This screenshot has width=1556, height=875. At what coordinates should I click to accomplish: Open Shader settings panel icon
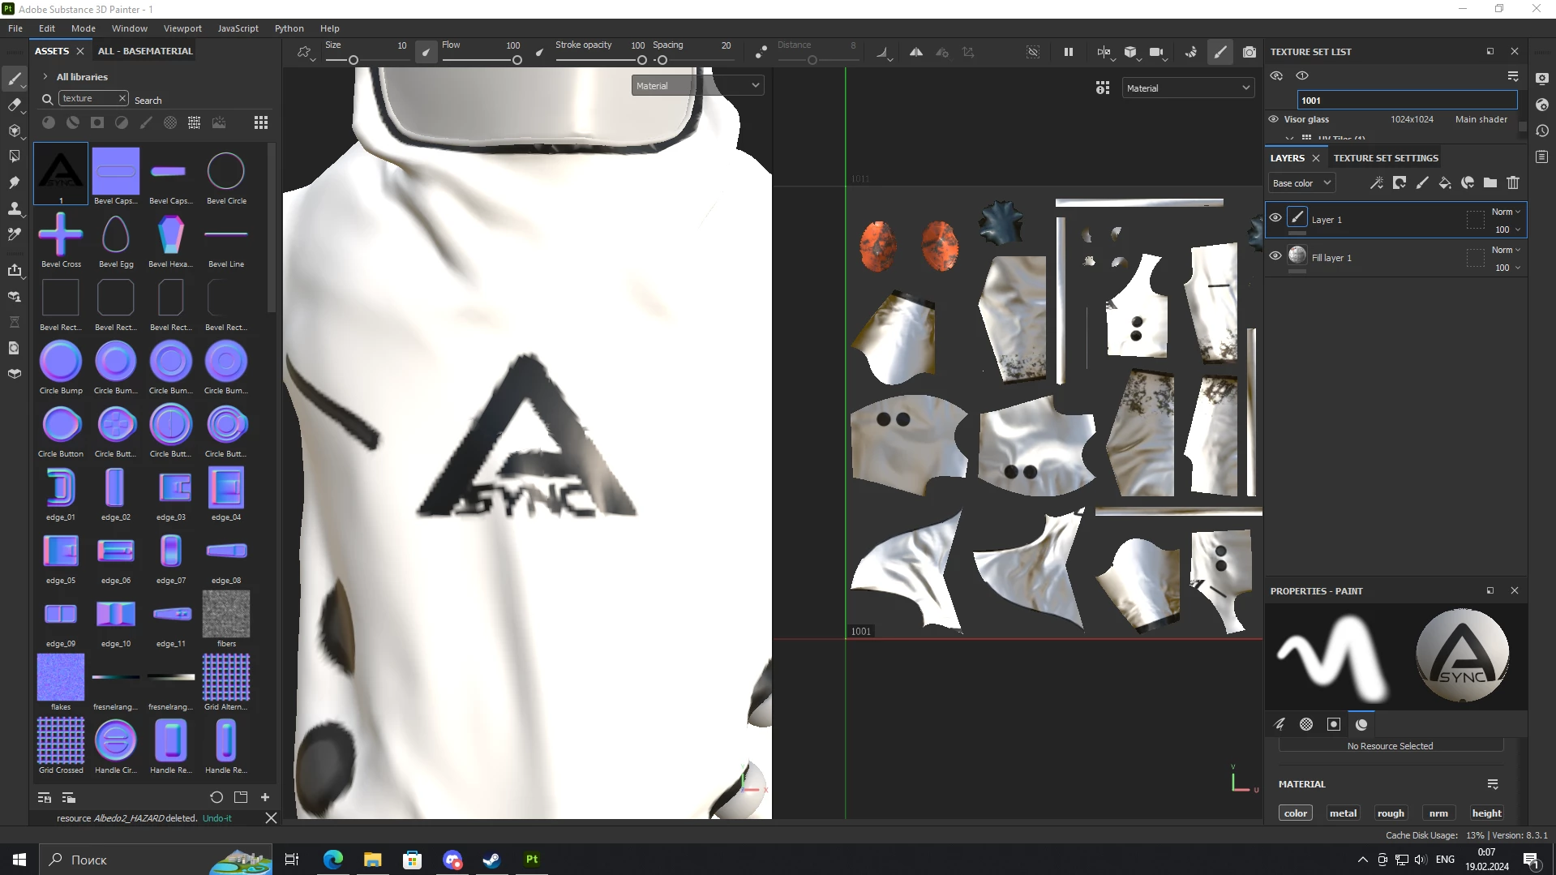[1542, 105]
